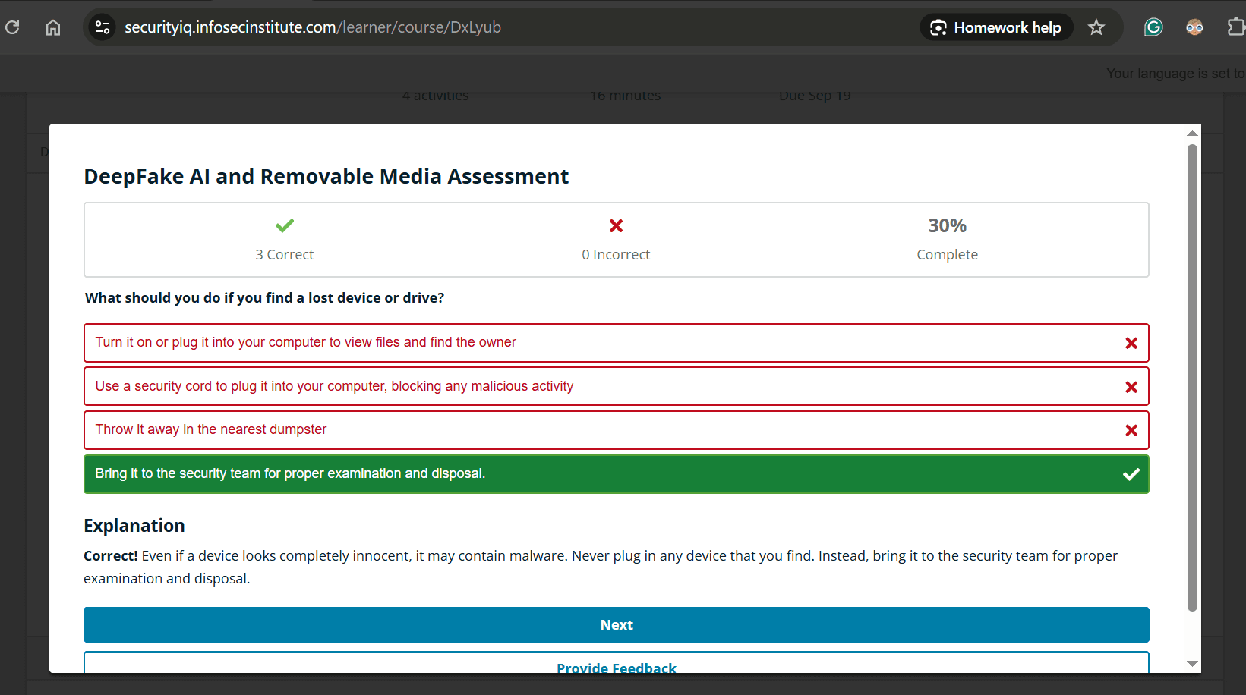Click the Homework help button
1246x695 pixels.
996,27
